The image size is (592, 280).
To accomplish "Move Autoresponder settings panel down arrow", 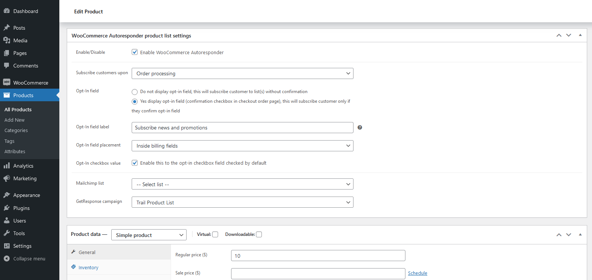I will point(569,36).
